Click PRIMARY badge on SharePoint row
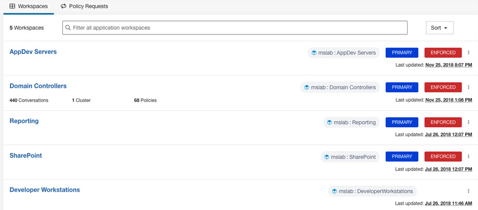 click(x=402, y=157)
